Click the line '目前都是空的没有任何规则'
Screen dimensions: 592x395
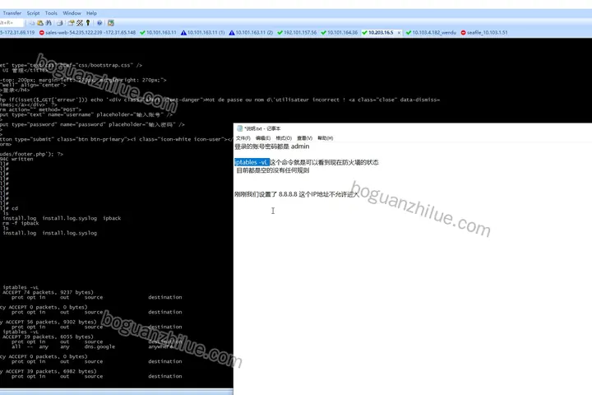click(x=273, y=170)
